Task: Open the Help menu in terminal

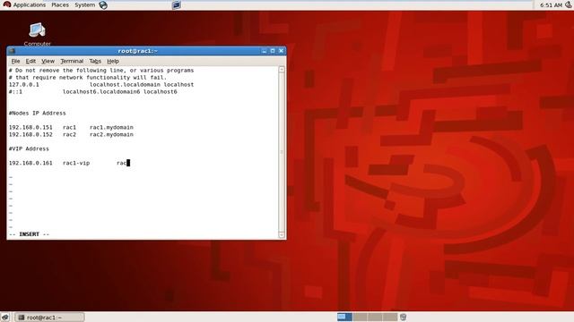Action: [113, 61]
